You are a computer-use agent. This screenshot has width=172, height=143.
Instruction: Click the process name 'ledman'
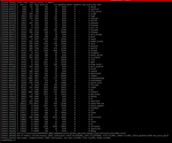pos(94,76)
